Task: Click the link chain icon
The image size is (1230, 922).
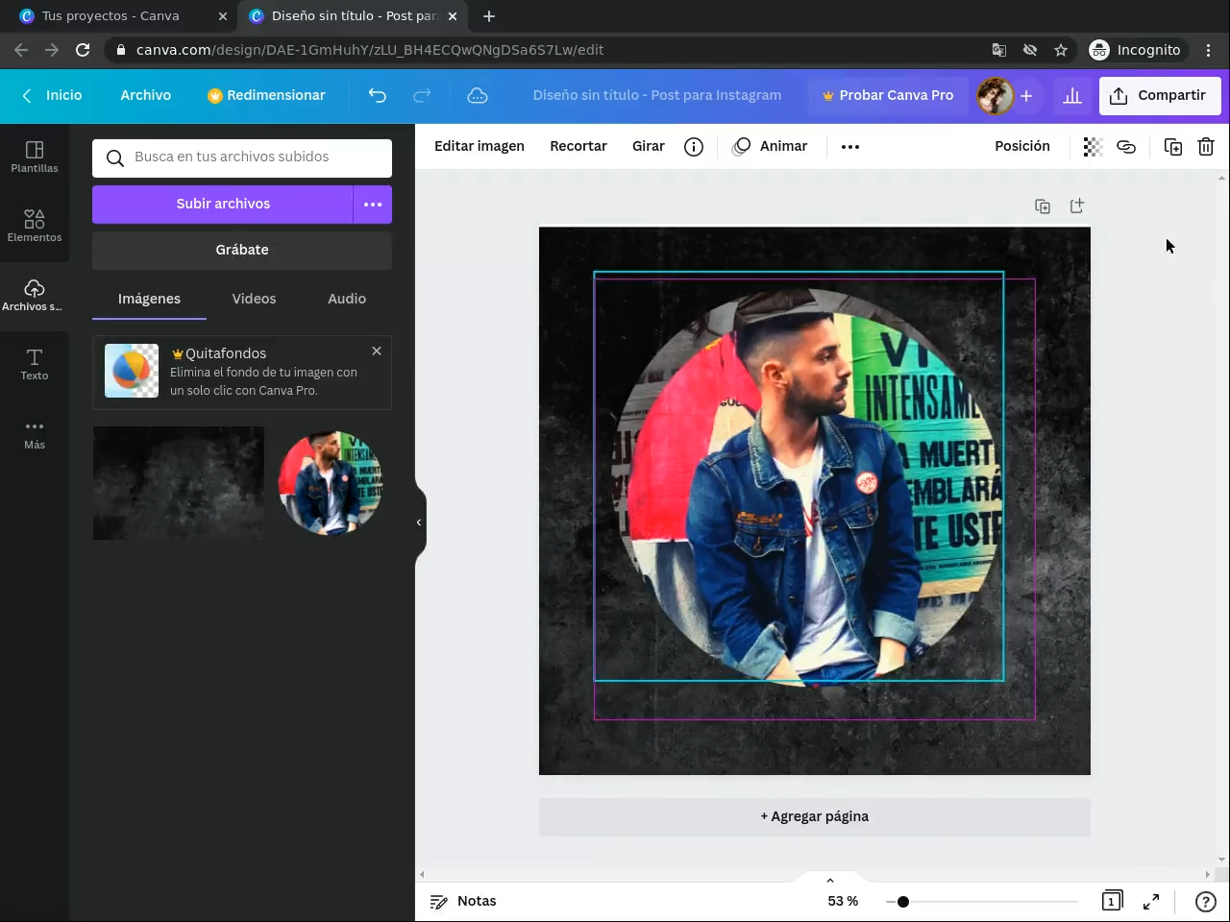Action: [x=1126, y=146]
